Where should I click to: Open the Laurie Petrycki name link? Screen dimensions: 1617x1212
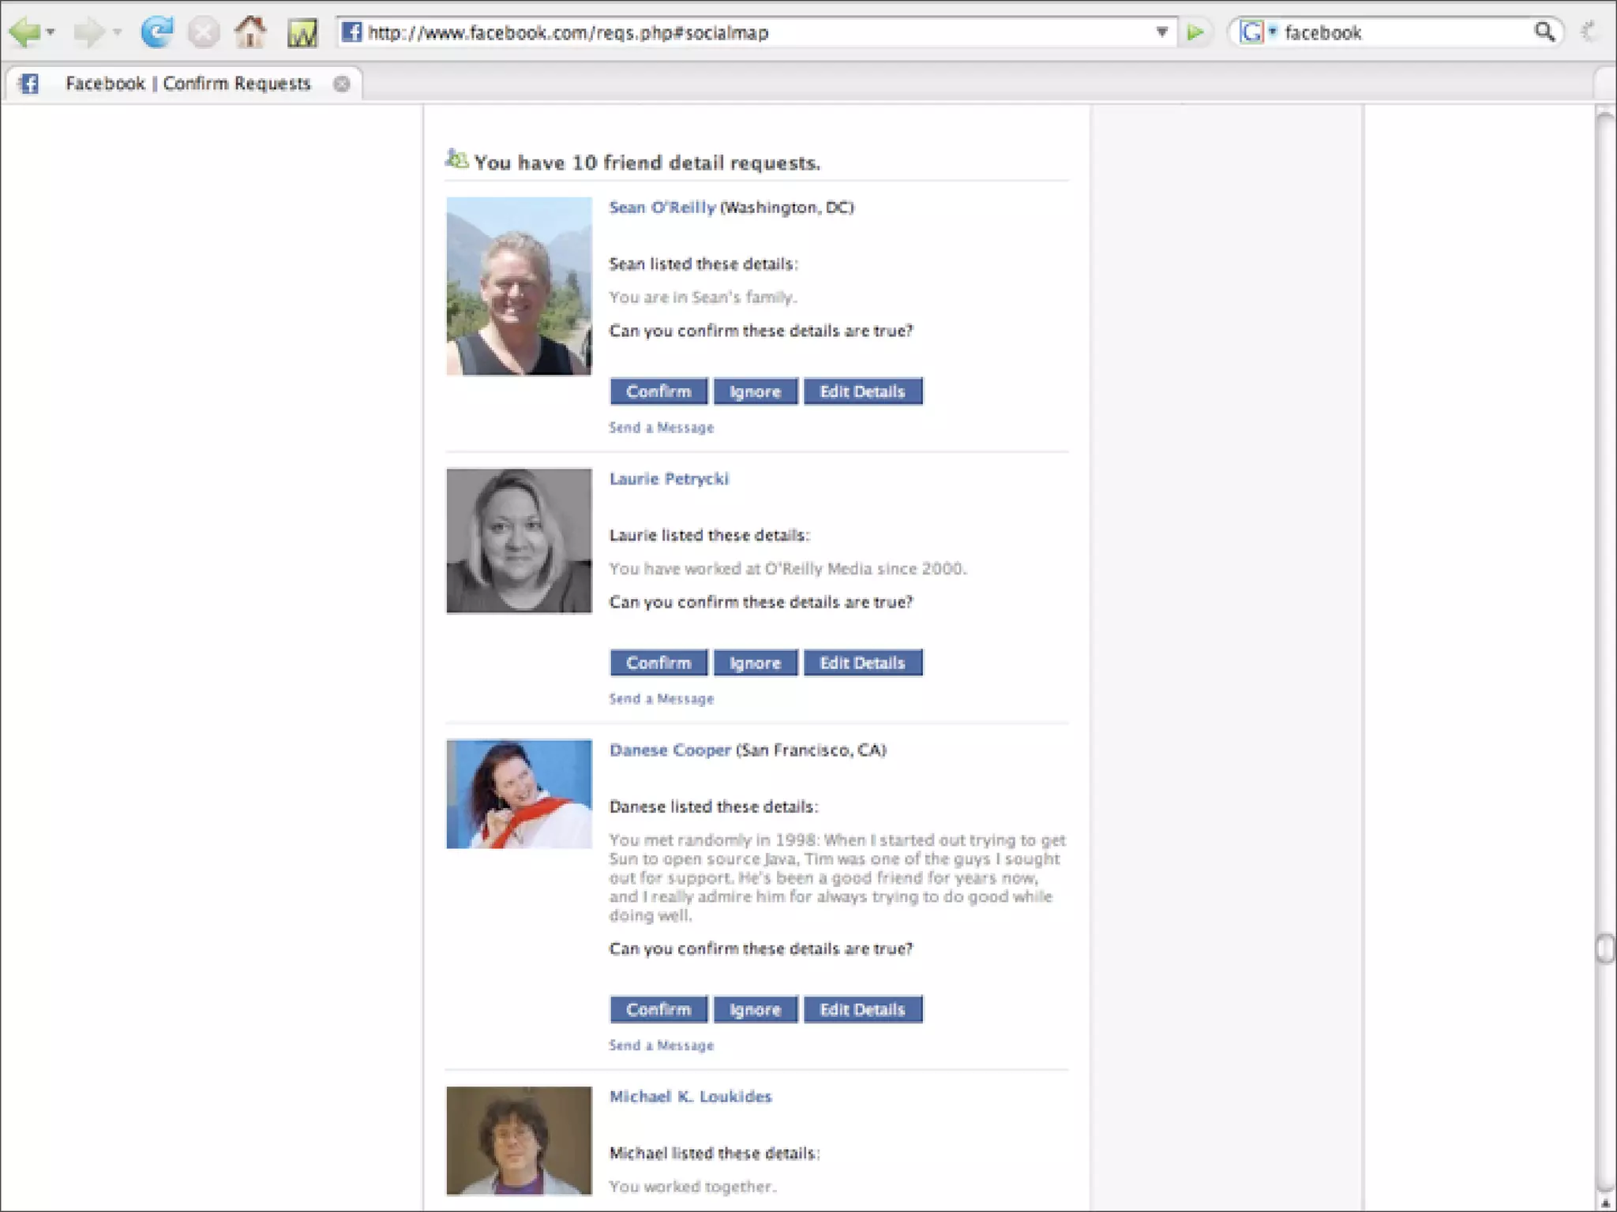click(x=670, y=479)
